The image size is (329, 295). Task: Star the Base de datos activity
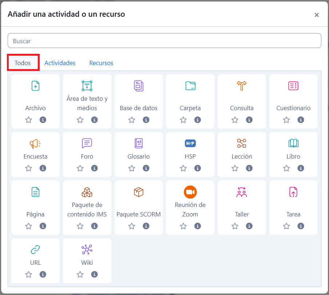pyautogui.click(x=132, y=120)
